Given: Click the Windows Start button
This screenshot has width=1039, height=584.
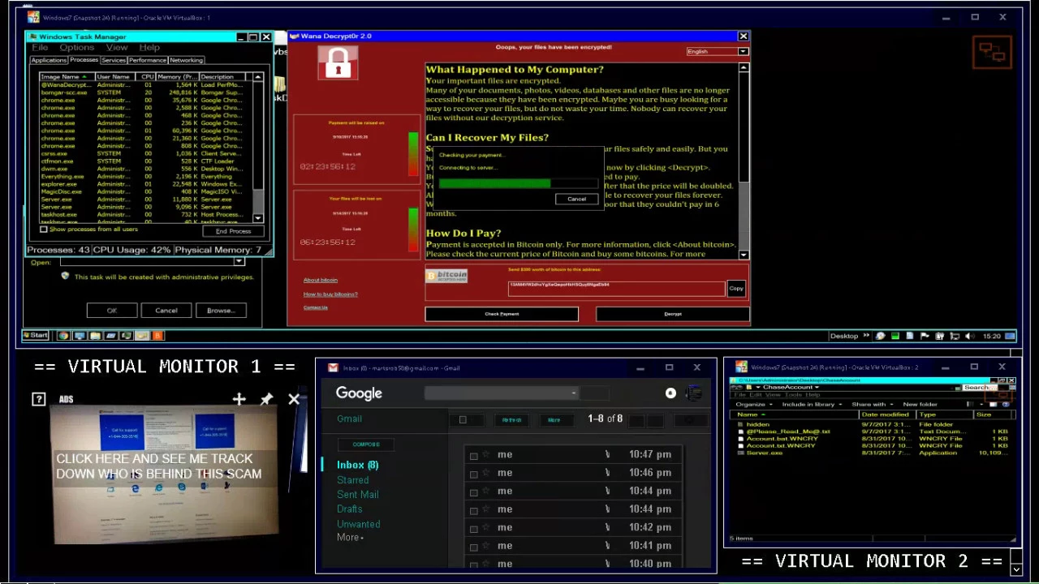Looking at the screenshot, I should [x=36, y=336].
